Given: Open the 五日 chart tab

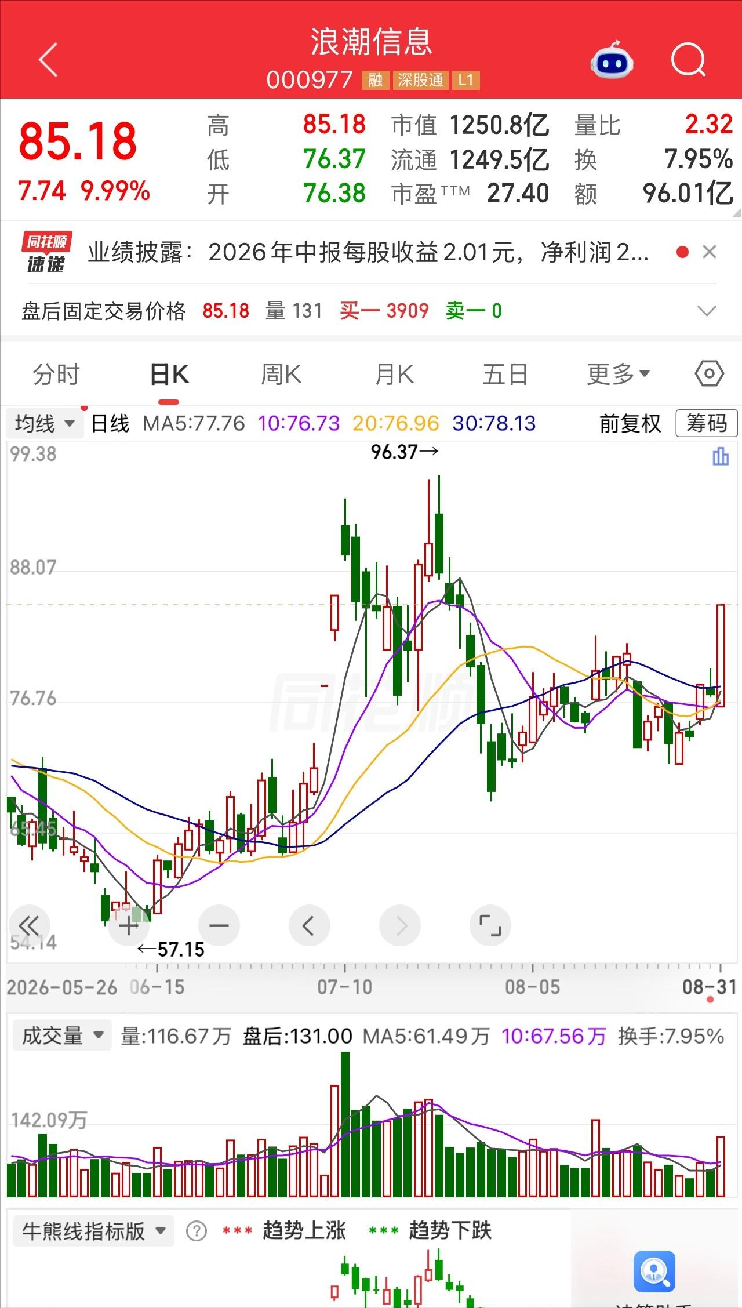Looking at the screenshot, I should pos(505,375).
